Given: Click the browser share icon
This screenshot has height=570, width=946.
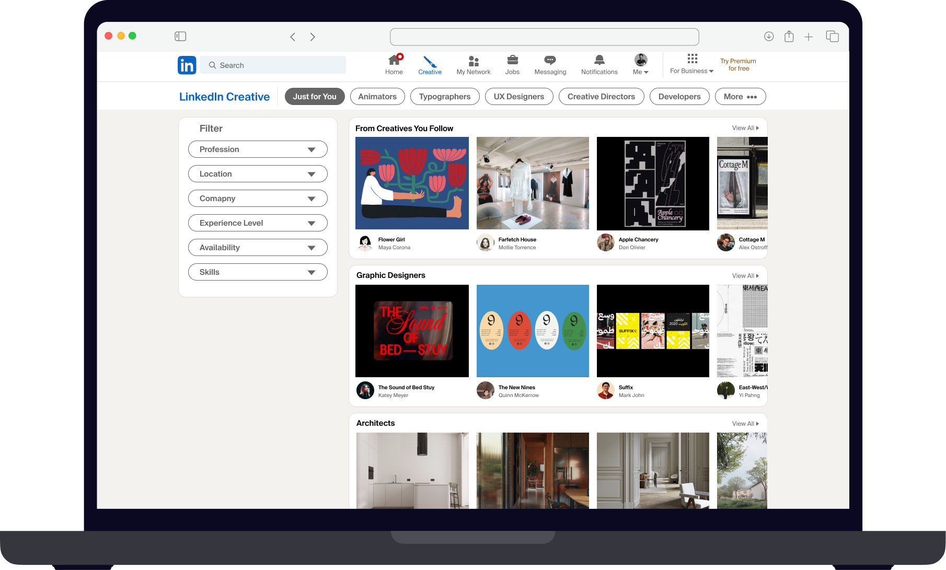Looking at the screenshot, I should [789, 36].
